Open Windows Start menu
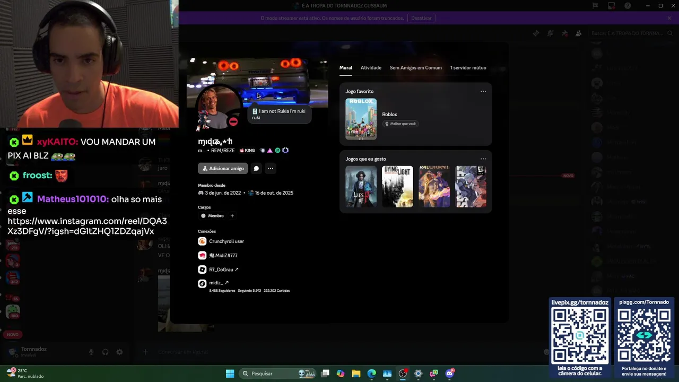The height and width of the screenshot is (382, 679). (x=230, y=374)
